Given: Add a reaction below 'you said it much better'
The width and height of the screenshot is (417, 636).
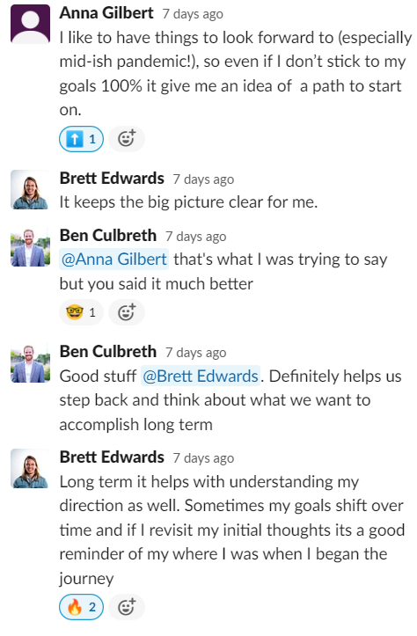Looking at the screenshot, I should pyautogui.click(x=126, y=312).
